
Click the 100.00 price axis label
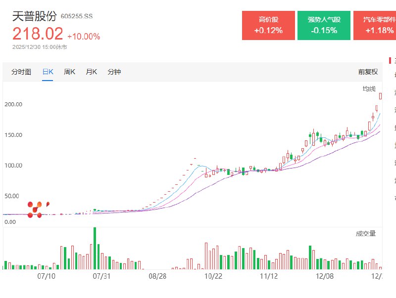click(13, 166)
